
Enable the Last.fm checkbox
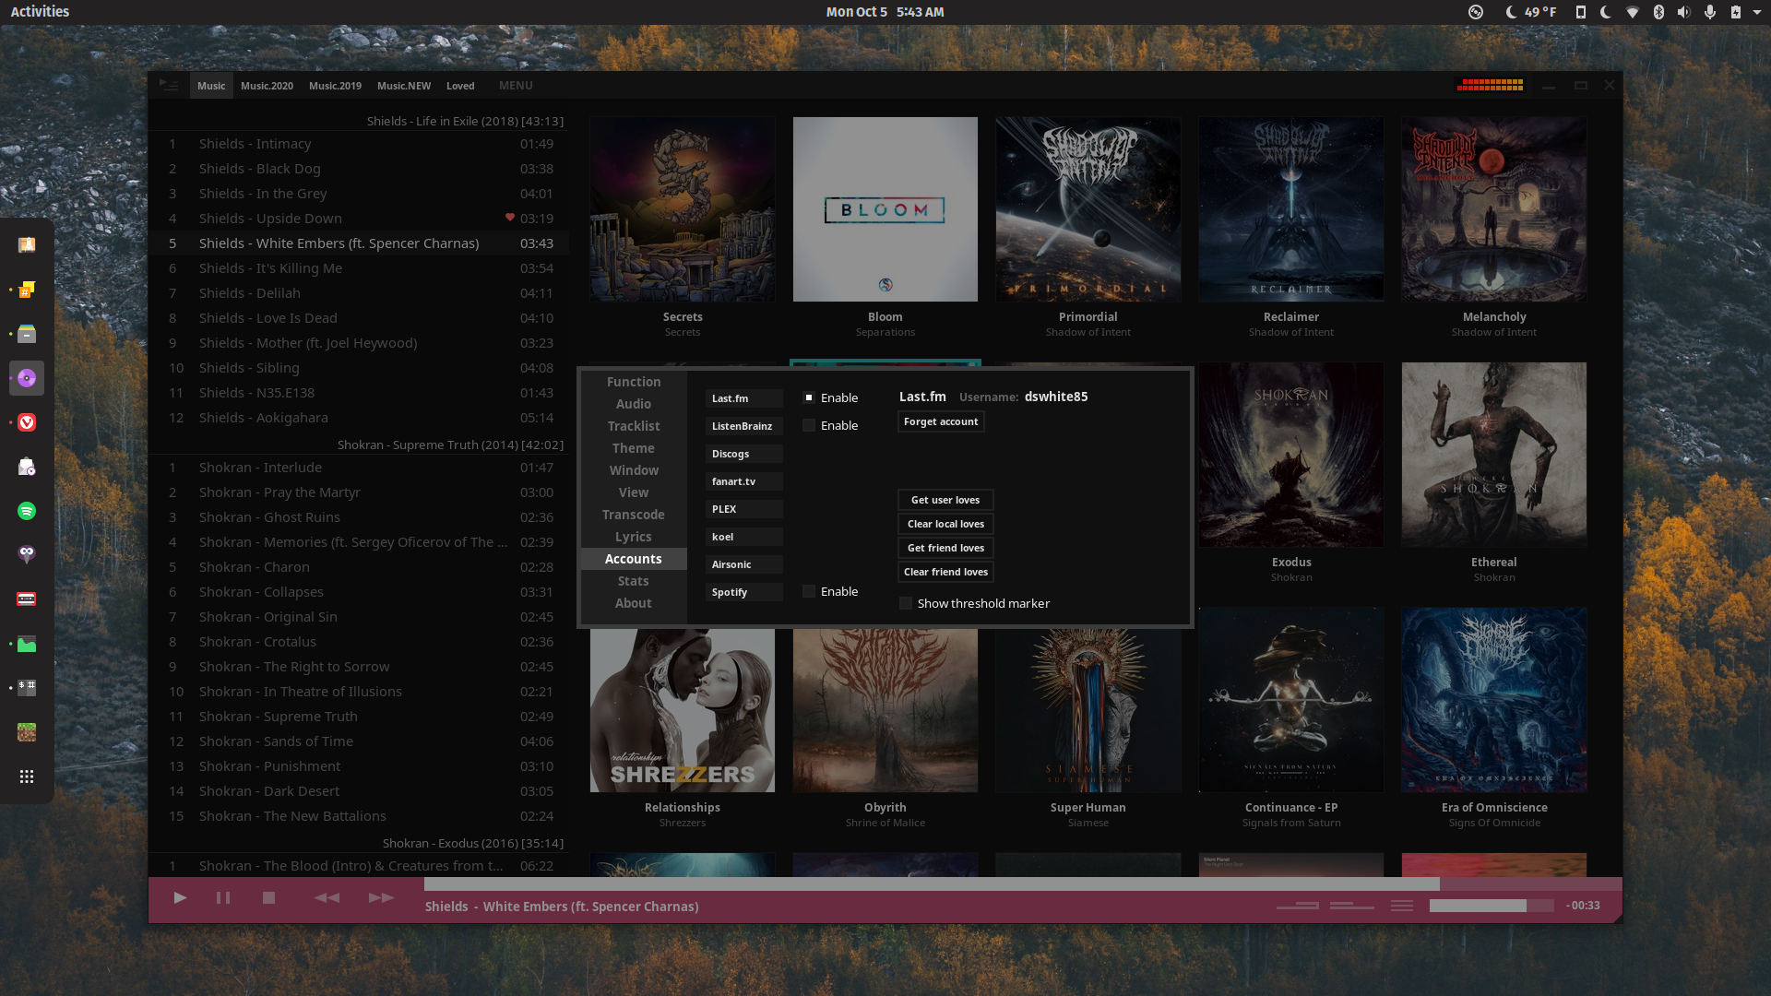809,397
